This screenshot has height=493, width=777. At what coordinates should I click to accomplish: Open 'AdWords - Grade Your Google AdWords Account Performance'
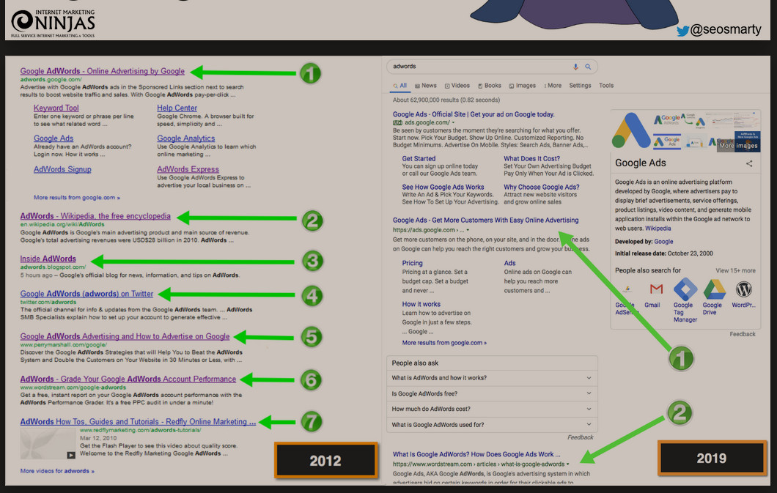pyautogui.click(x=128, y=379)
